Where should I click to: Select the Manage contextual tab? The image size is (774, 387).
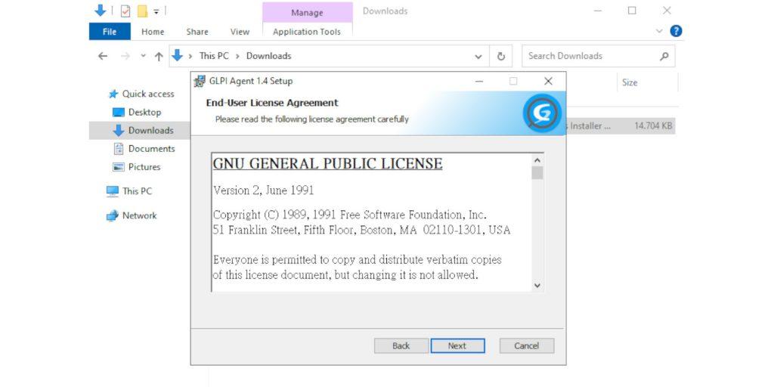[x=307, y=13]
